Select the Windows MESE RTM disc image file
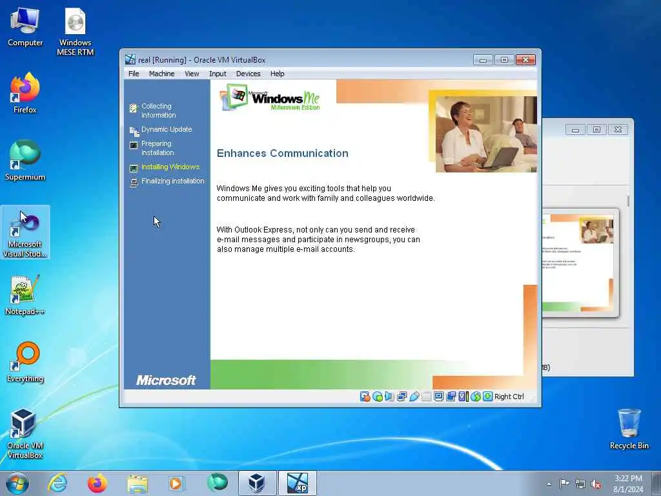 75,32
